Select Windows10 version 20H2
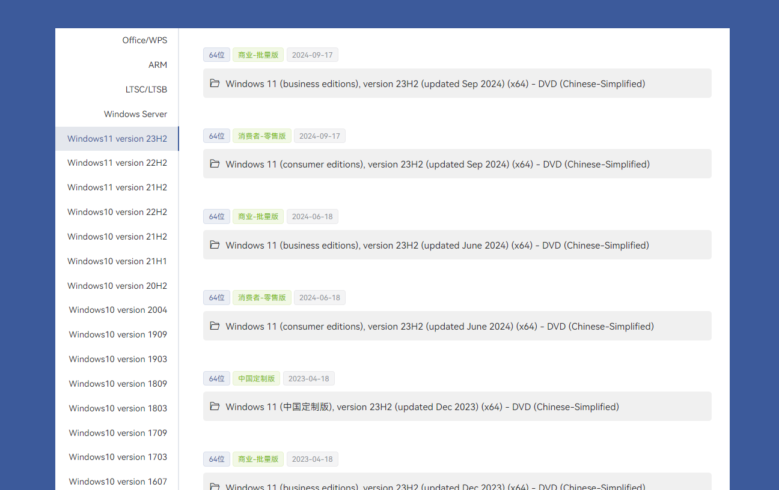Image resolution: width=779 pixels, height=490 pixels. (117, 286)
